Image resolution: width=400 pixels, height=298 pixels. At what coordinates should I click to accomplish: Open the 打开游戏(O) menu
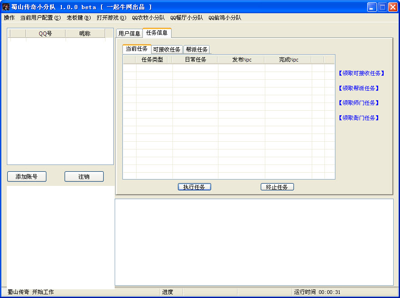pos(111,18)
